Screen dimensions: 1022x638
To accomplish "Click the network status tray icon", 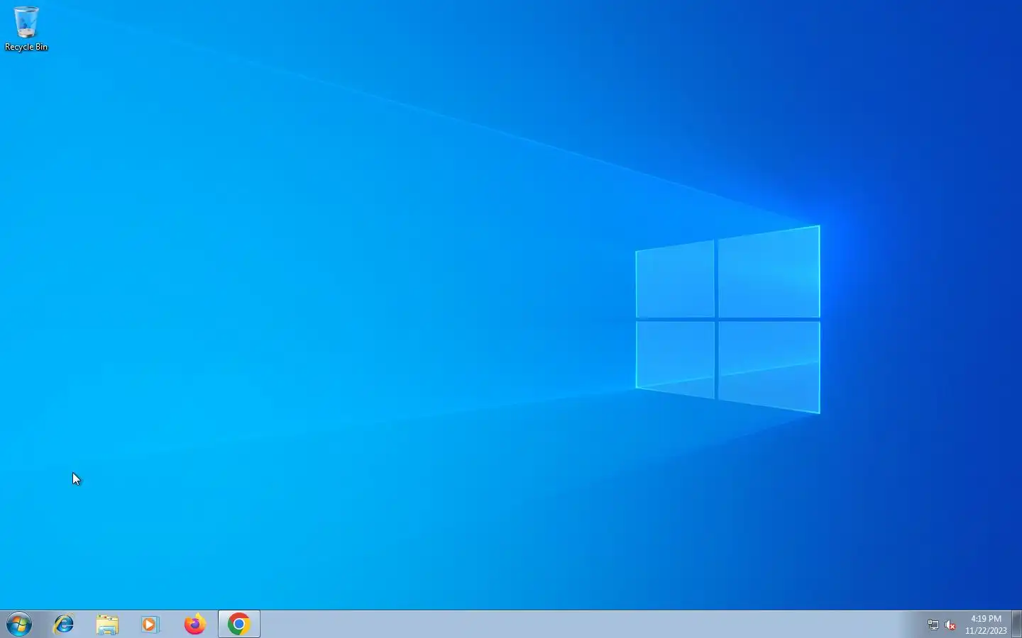I will pyautogui.click(x=933, y=625).
